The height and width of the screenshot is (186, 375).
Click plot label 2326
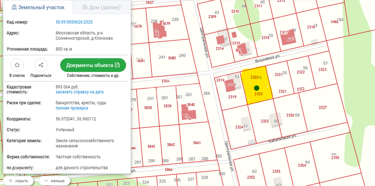coord(290,115)
